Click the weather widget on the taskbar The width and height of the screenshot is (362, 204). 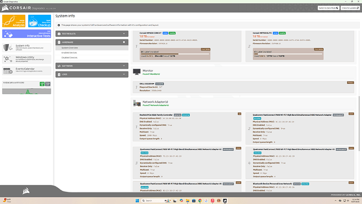click(7, 200)
